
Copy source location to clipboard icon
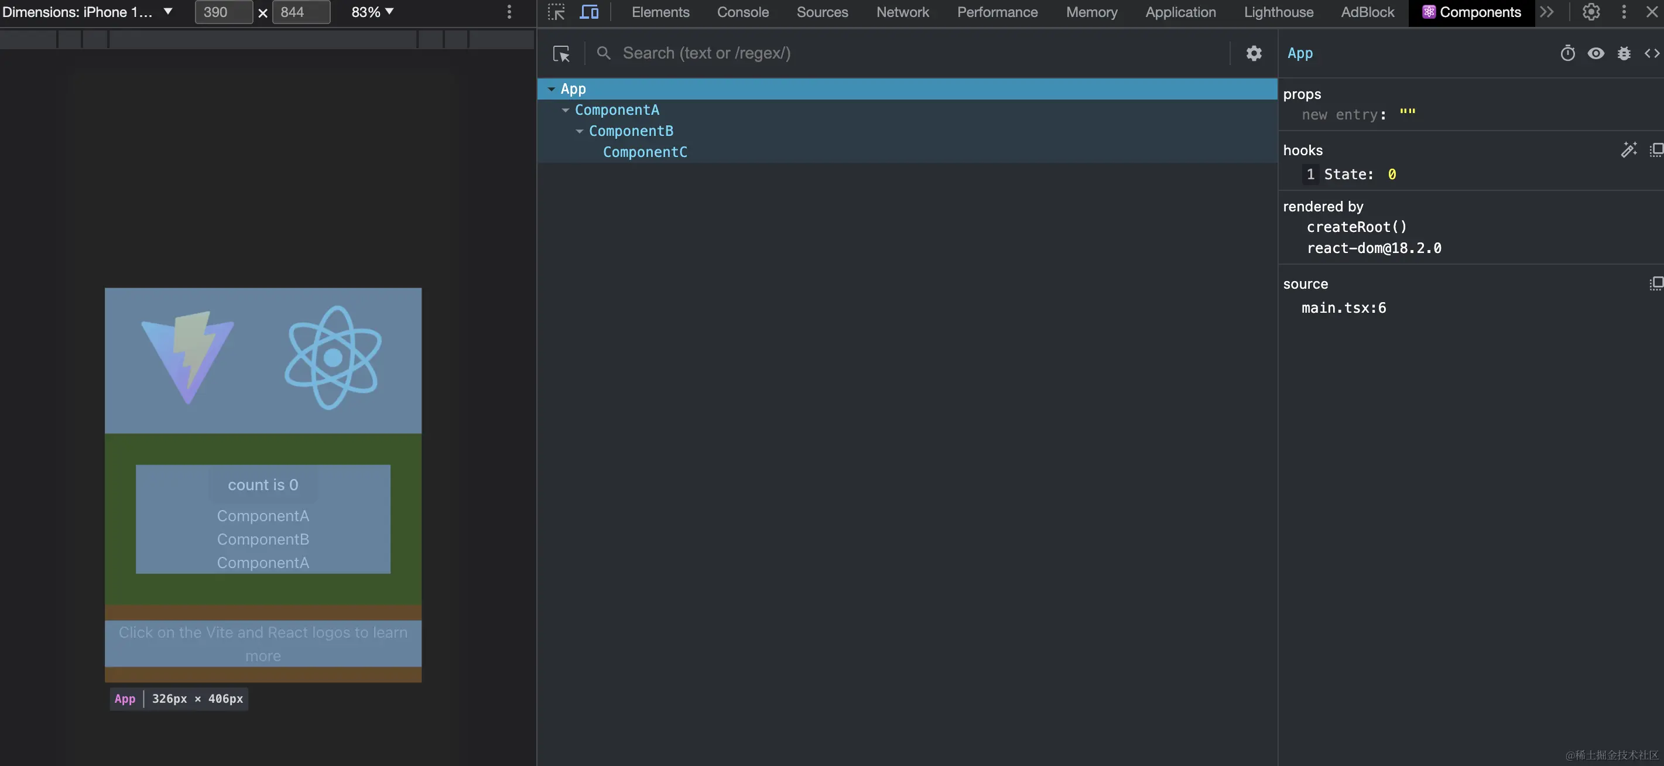click(x=1656, y=283)
